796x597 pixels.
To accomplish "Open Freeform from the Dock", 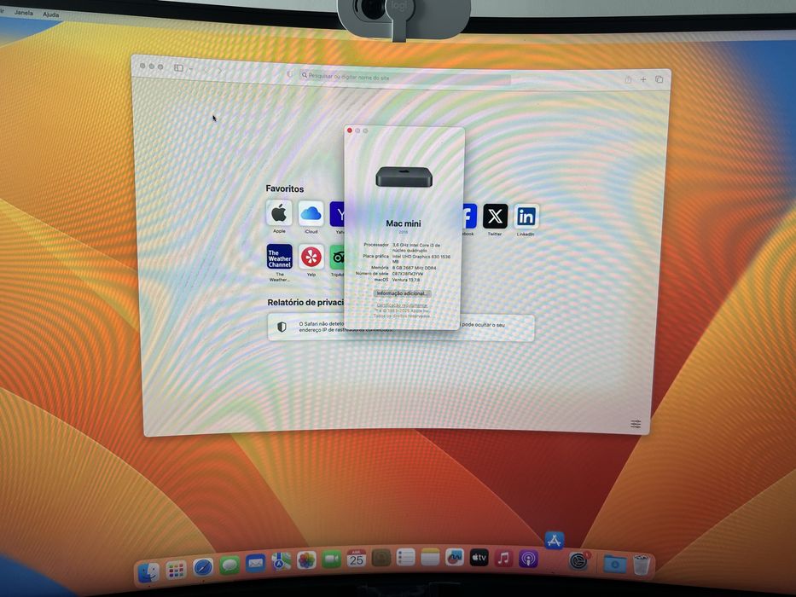I will pos(455,558).
